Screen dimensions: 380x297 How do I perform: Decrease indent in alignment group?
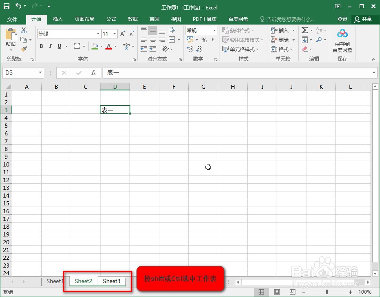[144, 49]
